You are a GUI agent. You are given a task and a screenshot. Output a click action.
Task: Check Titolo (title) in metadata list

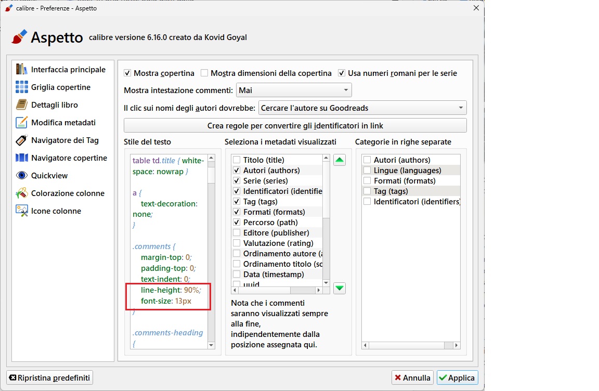[x=237, y=160]
